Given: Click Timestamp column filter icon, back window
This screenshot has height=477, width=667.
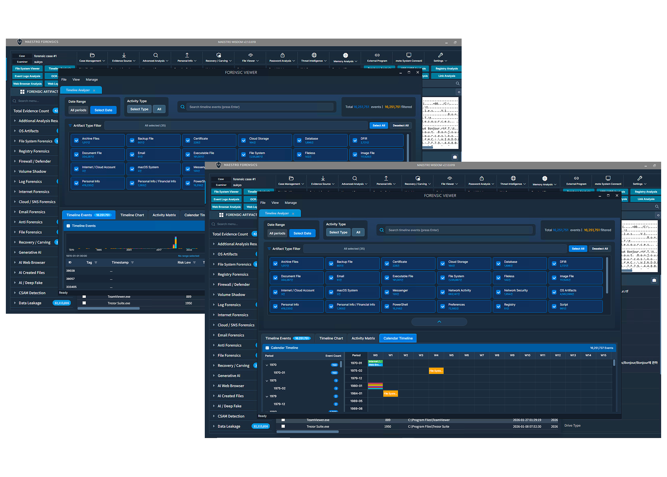Looking at the screenshot, I should pos(132,262).
